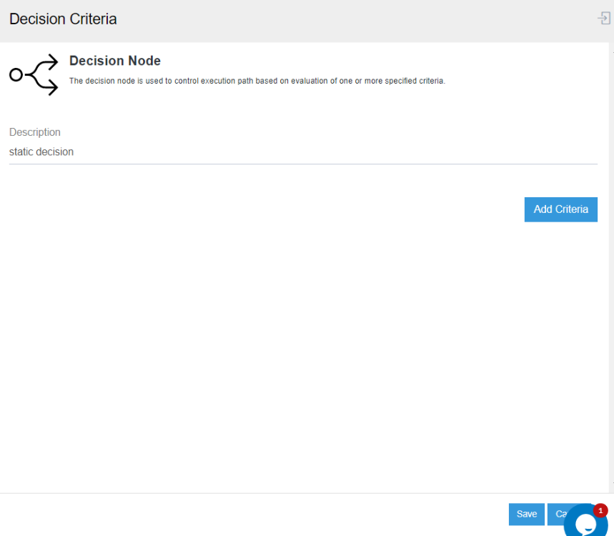Click the decision node explanatory sentence
614x536 pixels.
[257, 81]
